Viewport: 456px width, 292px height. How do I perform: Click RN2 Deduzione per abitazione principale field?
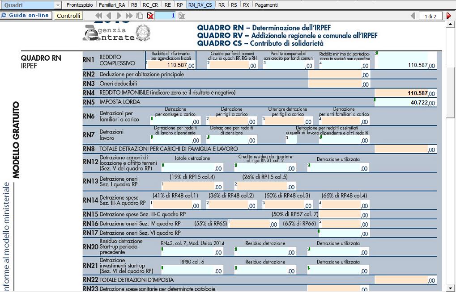click(x=339, y=75)
